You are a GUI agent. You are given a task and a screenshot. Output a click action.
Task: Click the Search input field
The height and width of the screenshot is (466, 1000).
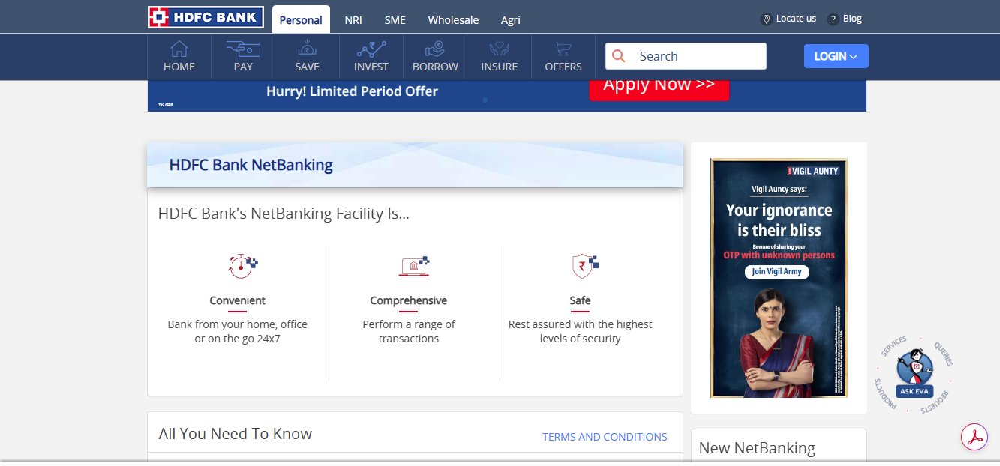tap(686, 56)
